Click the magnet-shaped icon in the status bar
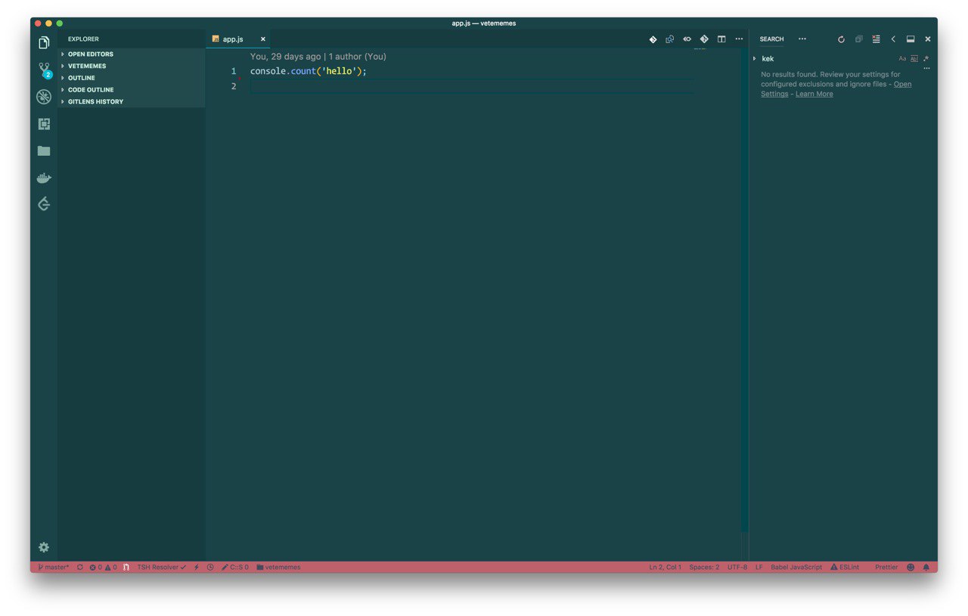This screenshot has width=968, height=616. [x=127, y=567]
